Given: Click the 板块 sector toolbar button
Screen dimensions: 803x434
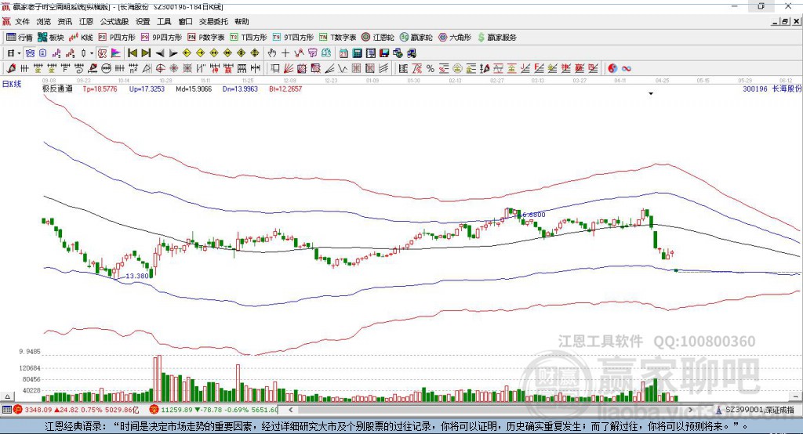Looking at the screenshot, I should [51, 38].
